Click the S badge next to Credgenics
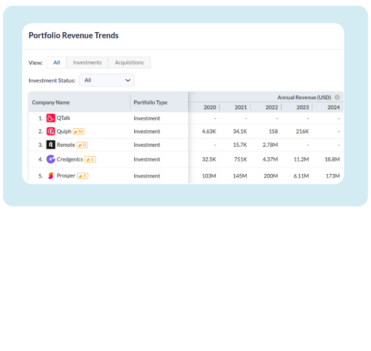Screen dimensions: 371x351 (90, 159)
